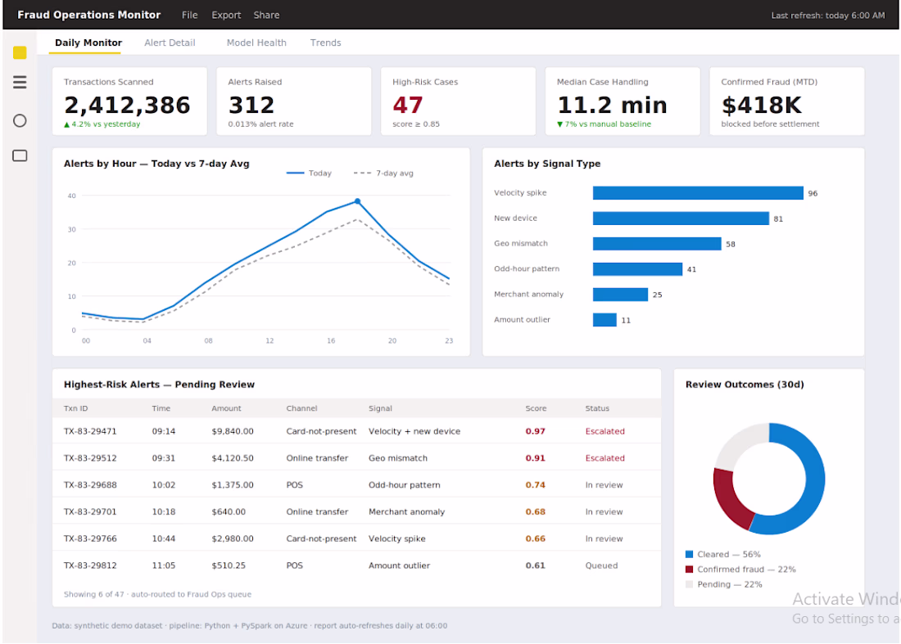
Task: Click the Txn ID column header
Action: [76, 408]
